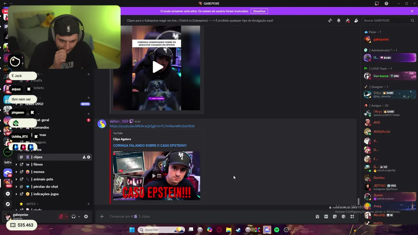Screen dimensions: 418x235
Task: Expand threads arrow next to filmes
Action: (16, 164)
